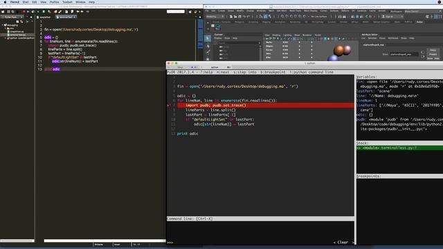Click Maya's New Scene toolbar icon
This screenshot has height=249, width=443.
(231, 17)
